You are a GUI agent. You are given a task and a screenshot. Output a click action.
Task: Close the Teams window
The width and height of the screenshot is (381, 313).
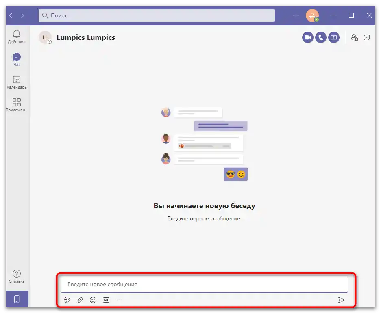369,15
